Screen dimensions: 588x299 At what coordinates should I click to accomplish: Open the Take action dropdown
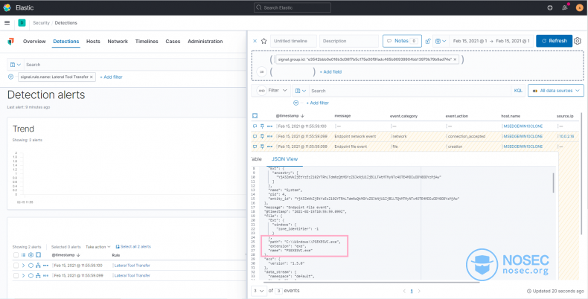click(x=98, y=247)
